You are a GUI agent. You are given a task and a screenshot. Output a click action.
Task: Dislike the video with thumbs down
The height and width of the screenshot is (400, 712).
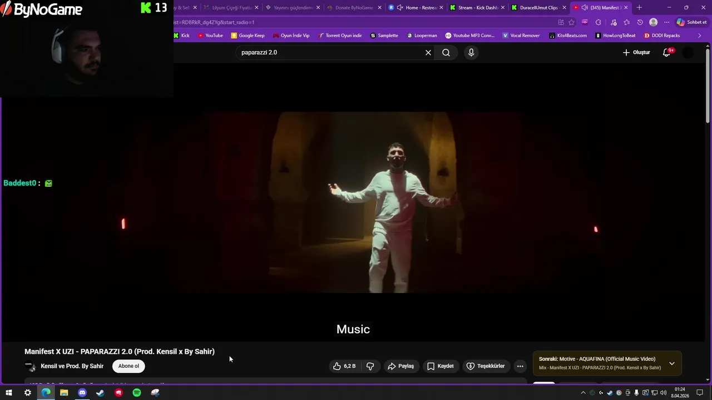[370, 366]
